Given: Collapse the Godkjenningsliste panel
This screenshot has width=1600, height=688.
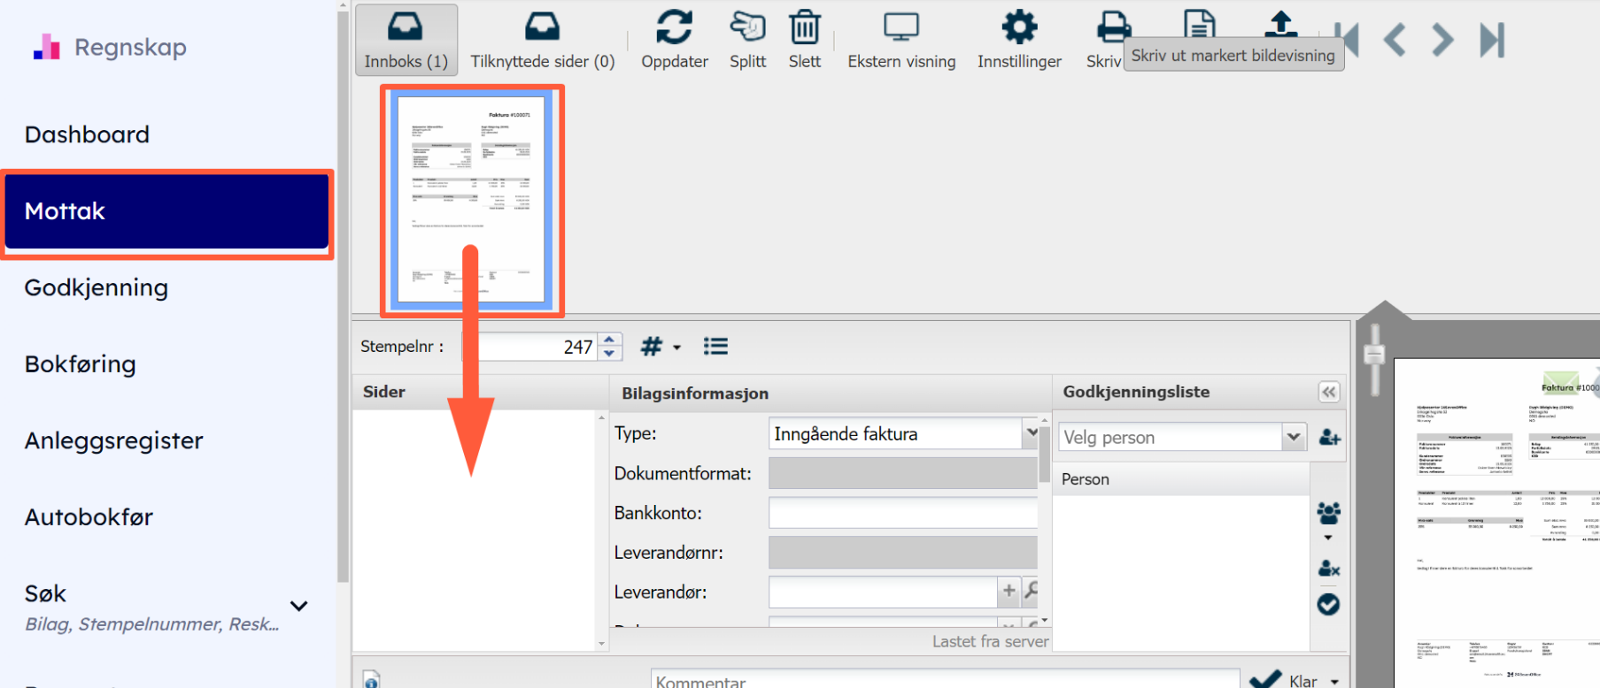Looking at the screenshot, I should 1329,393.
